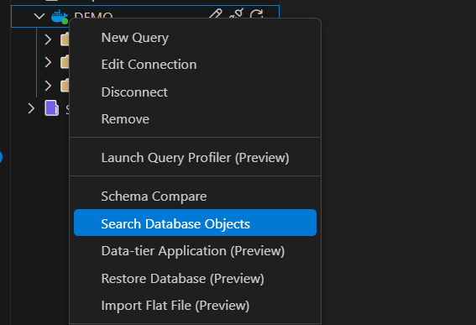Choose Remove from the context menu
Viewport: 476px width, 325px height.
pyautogui.click(x=195, y=118)
